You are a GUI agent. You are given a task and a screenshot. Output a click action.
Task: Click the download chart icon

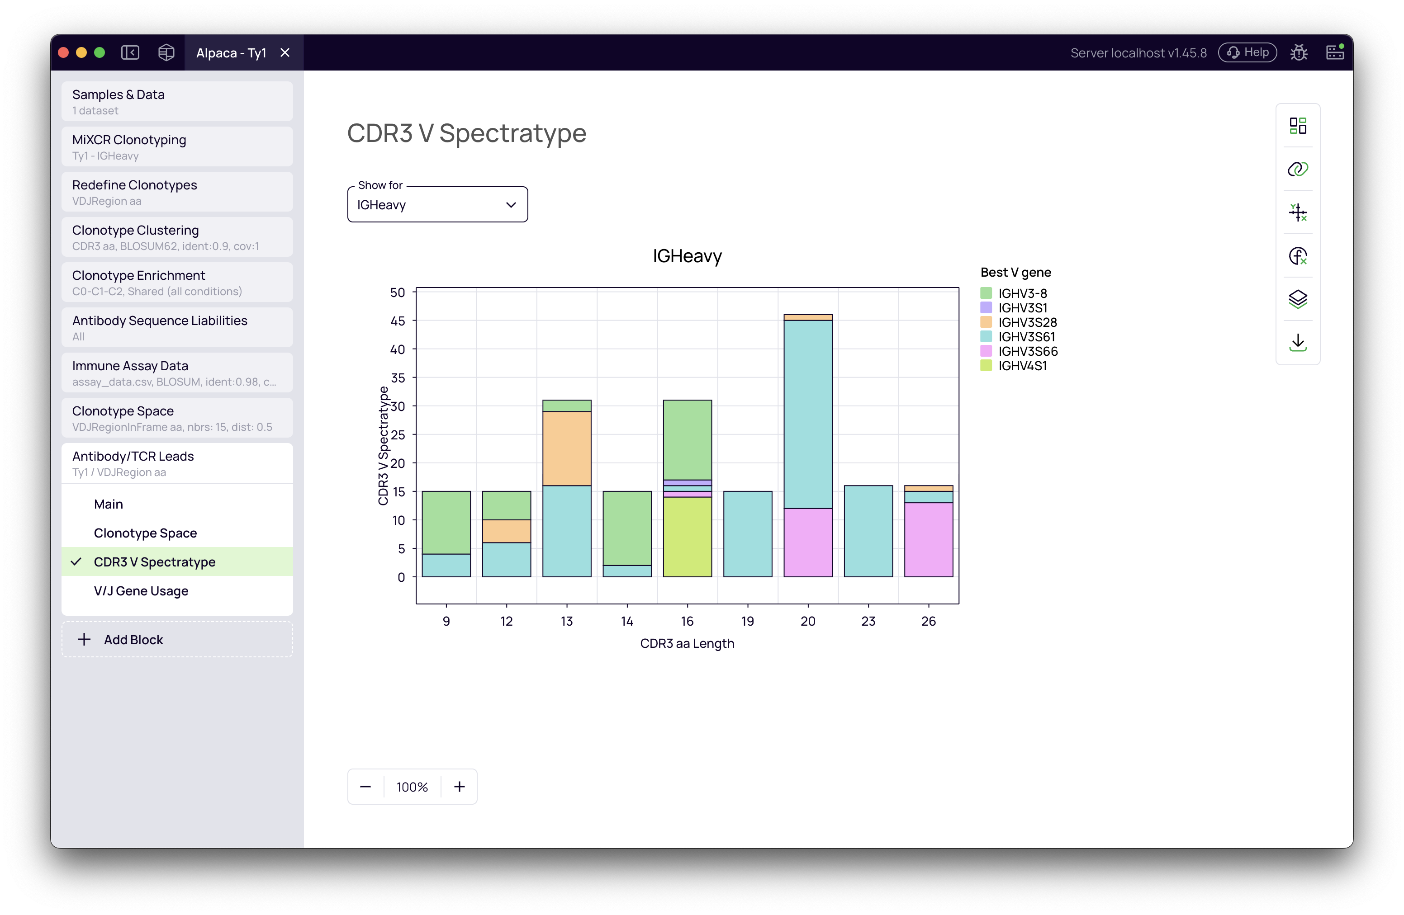[1297, 342]
